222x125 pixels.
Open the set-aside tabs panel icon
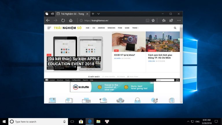click(x=47, y=14)
